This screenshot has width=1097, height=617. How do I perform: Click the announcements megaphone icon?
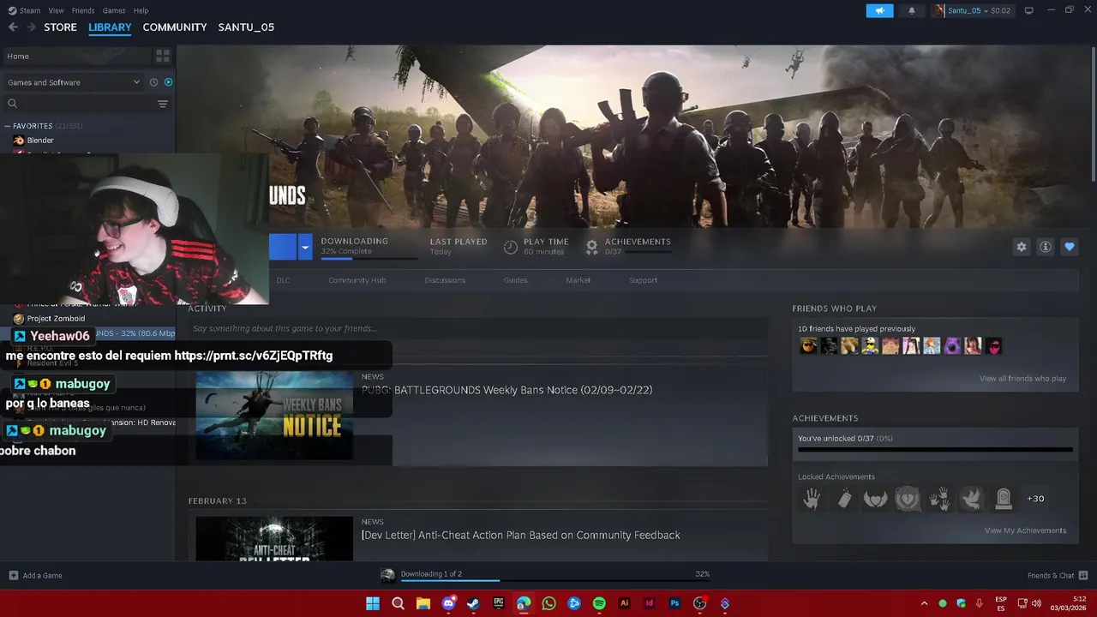tap(879, 10)
